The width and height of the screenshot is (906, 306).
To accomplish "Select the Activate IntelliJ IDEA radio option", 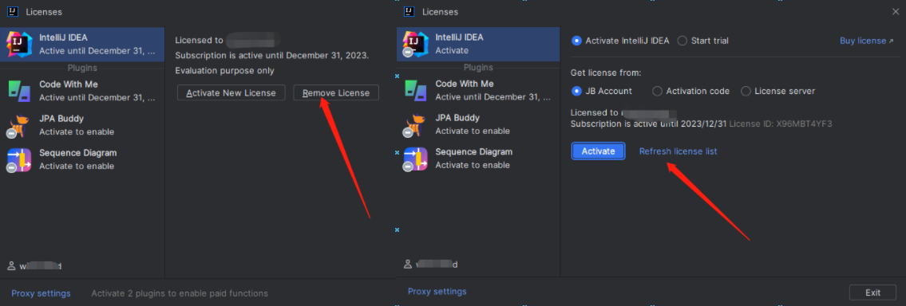I will pos(620,41).
